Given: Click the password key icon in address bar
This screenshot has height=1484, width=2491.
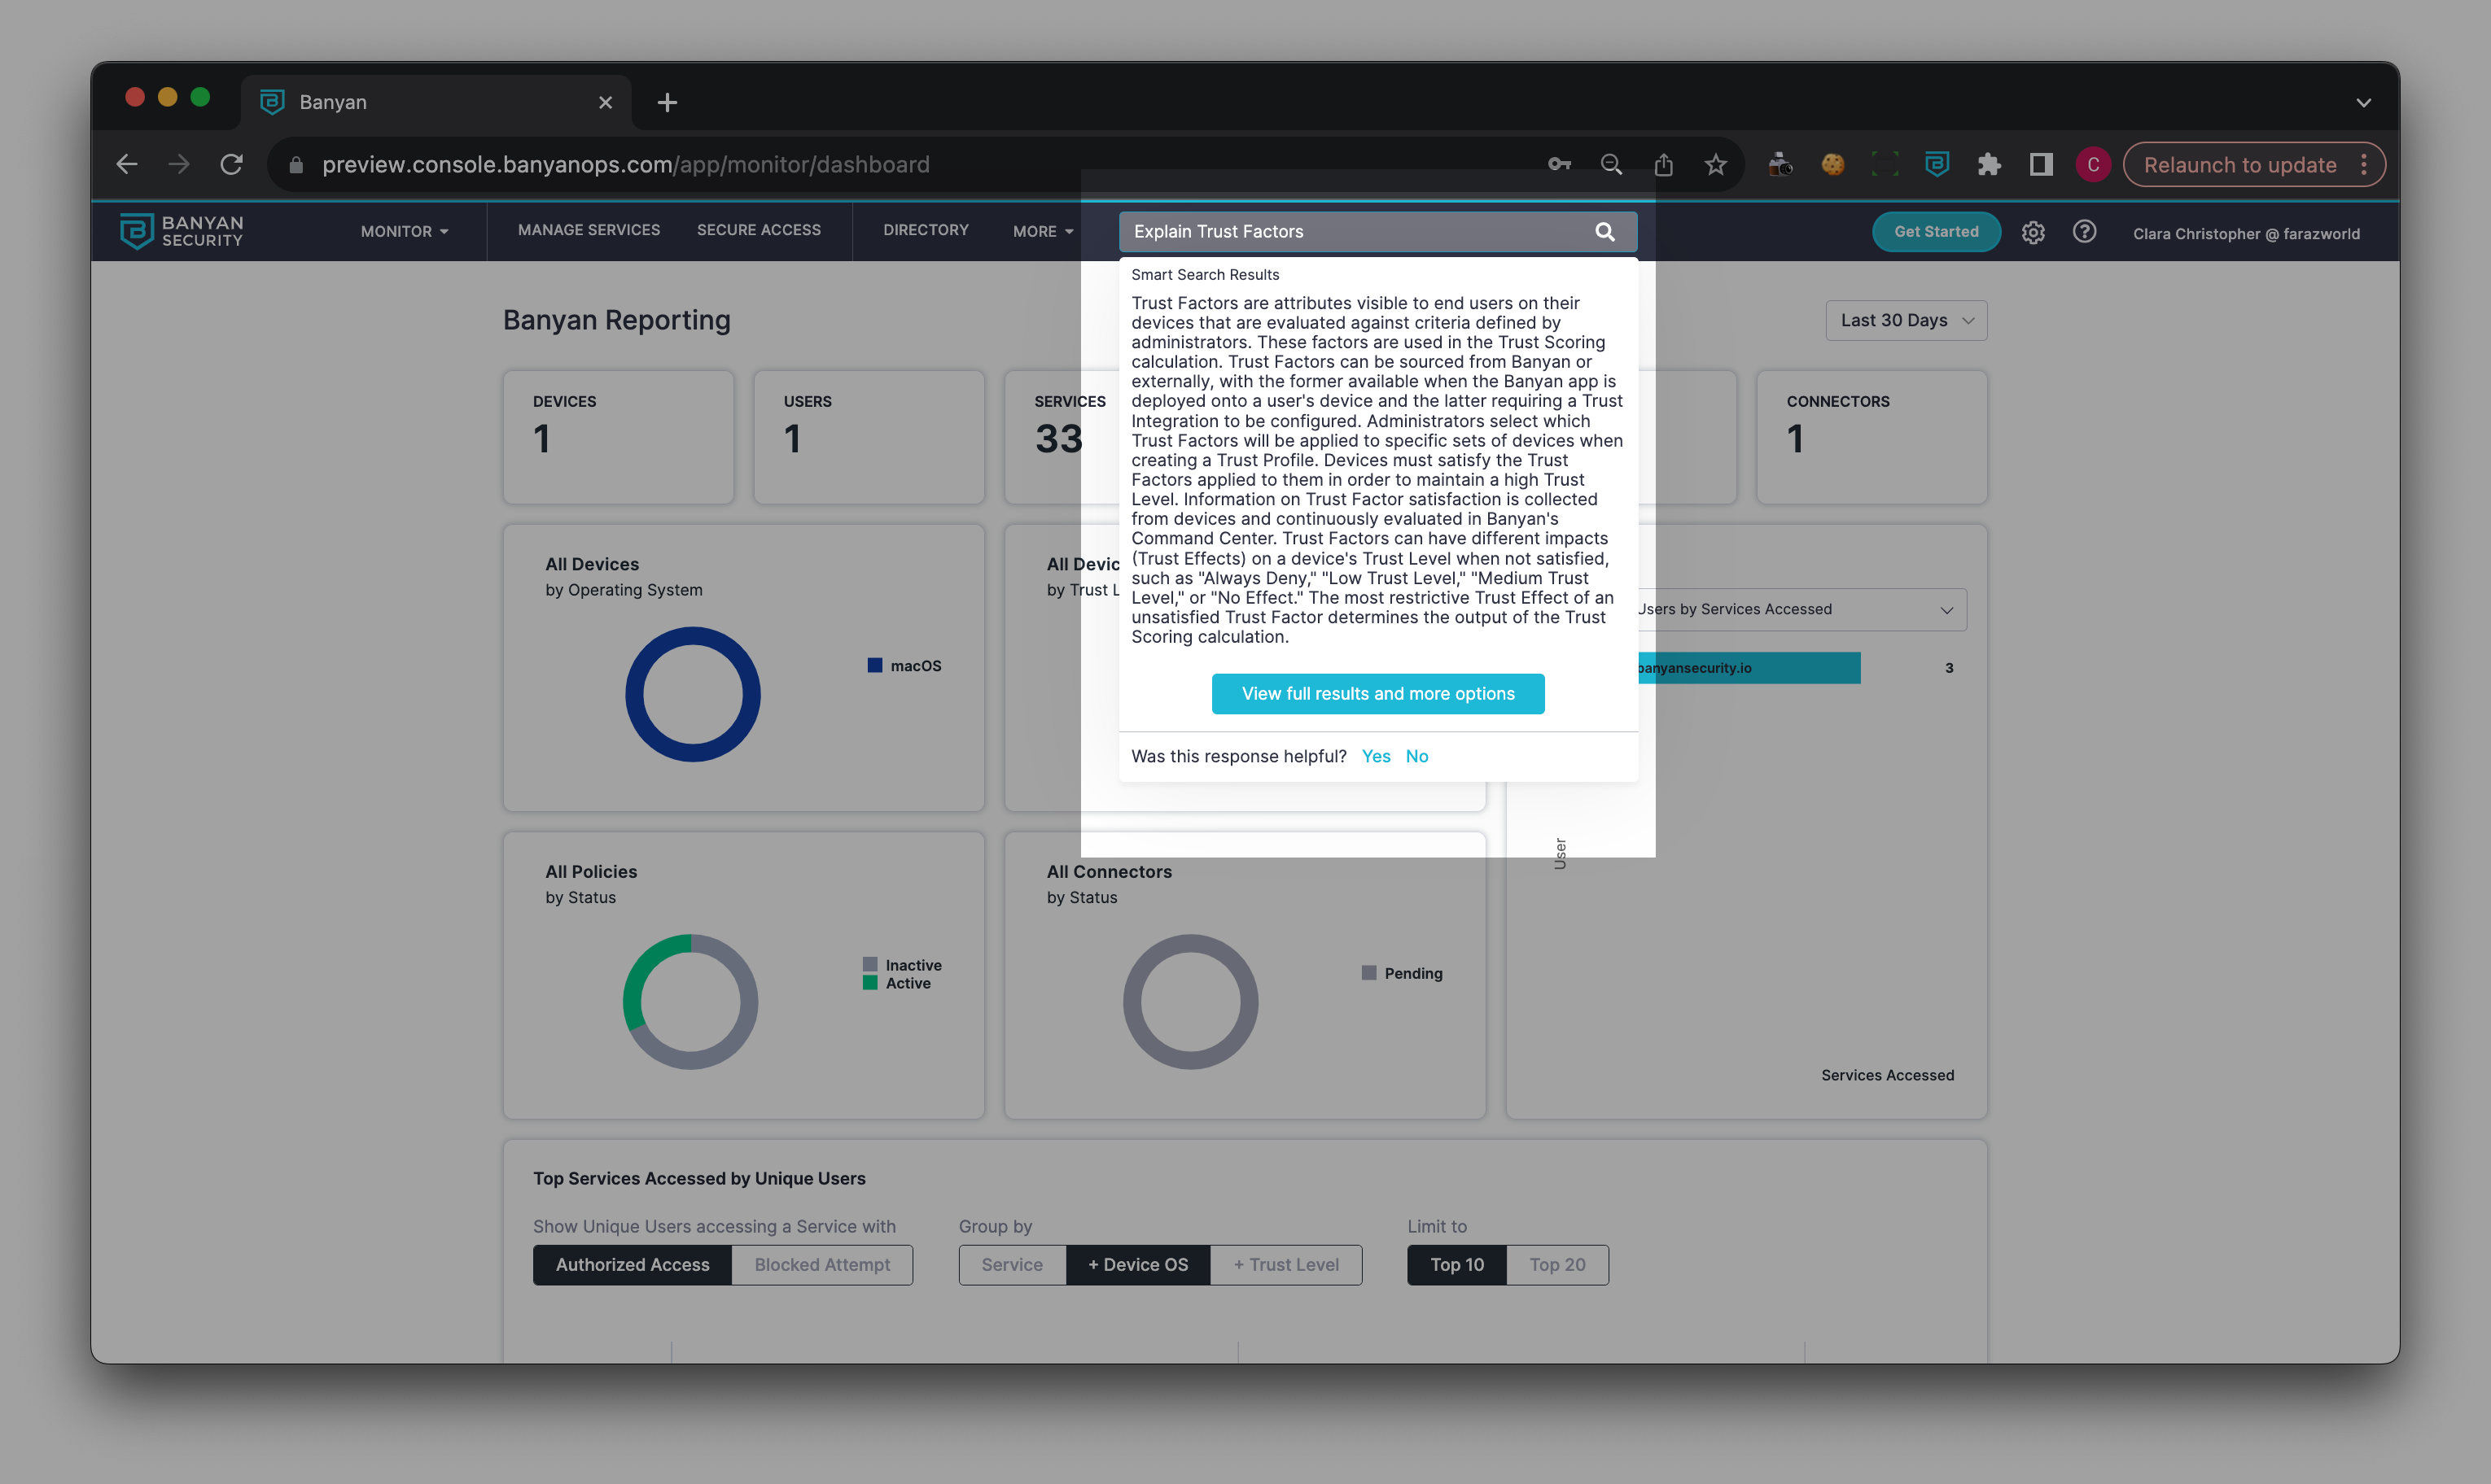Looking at the screenshot, I should tap(1560, 165).
